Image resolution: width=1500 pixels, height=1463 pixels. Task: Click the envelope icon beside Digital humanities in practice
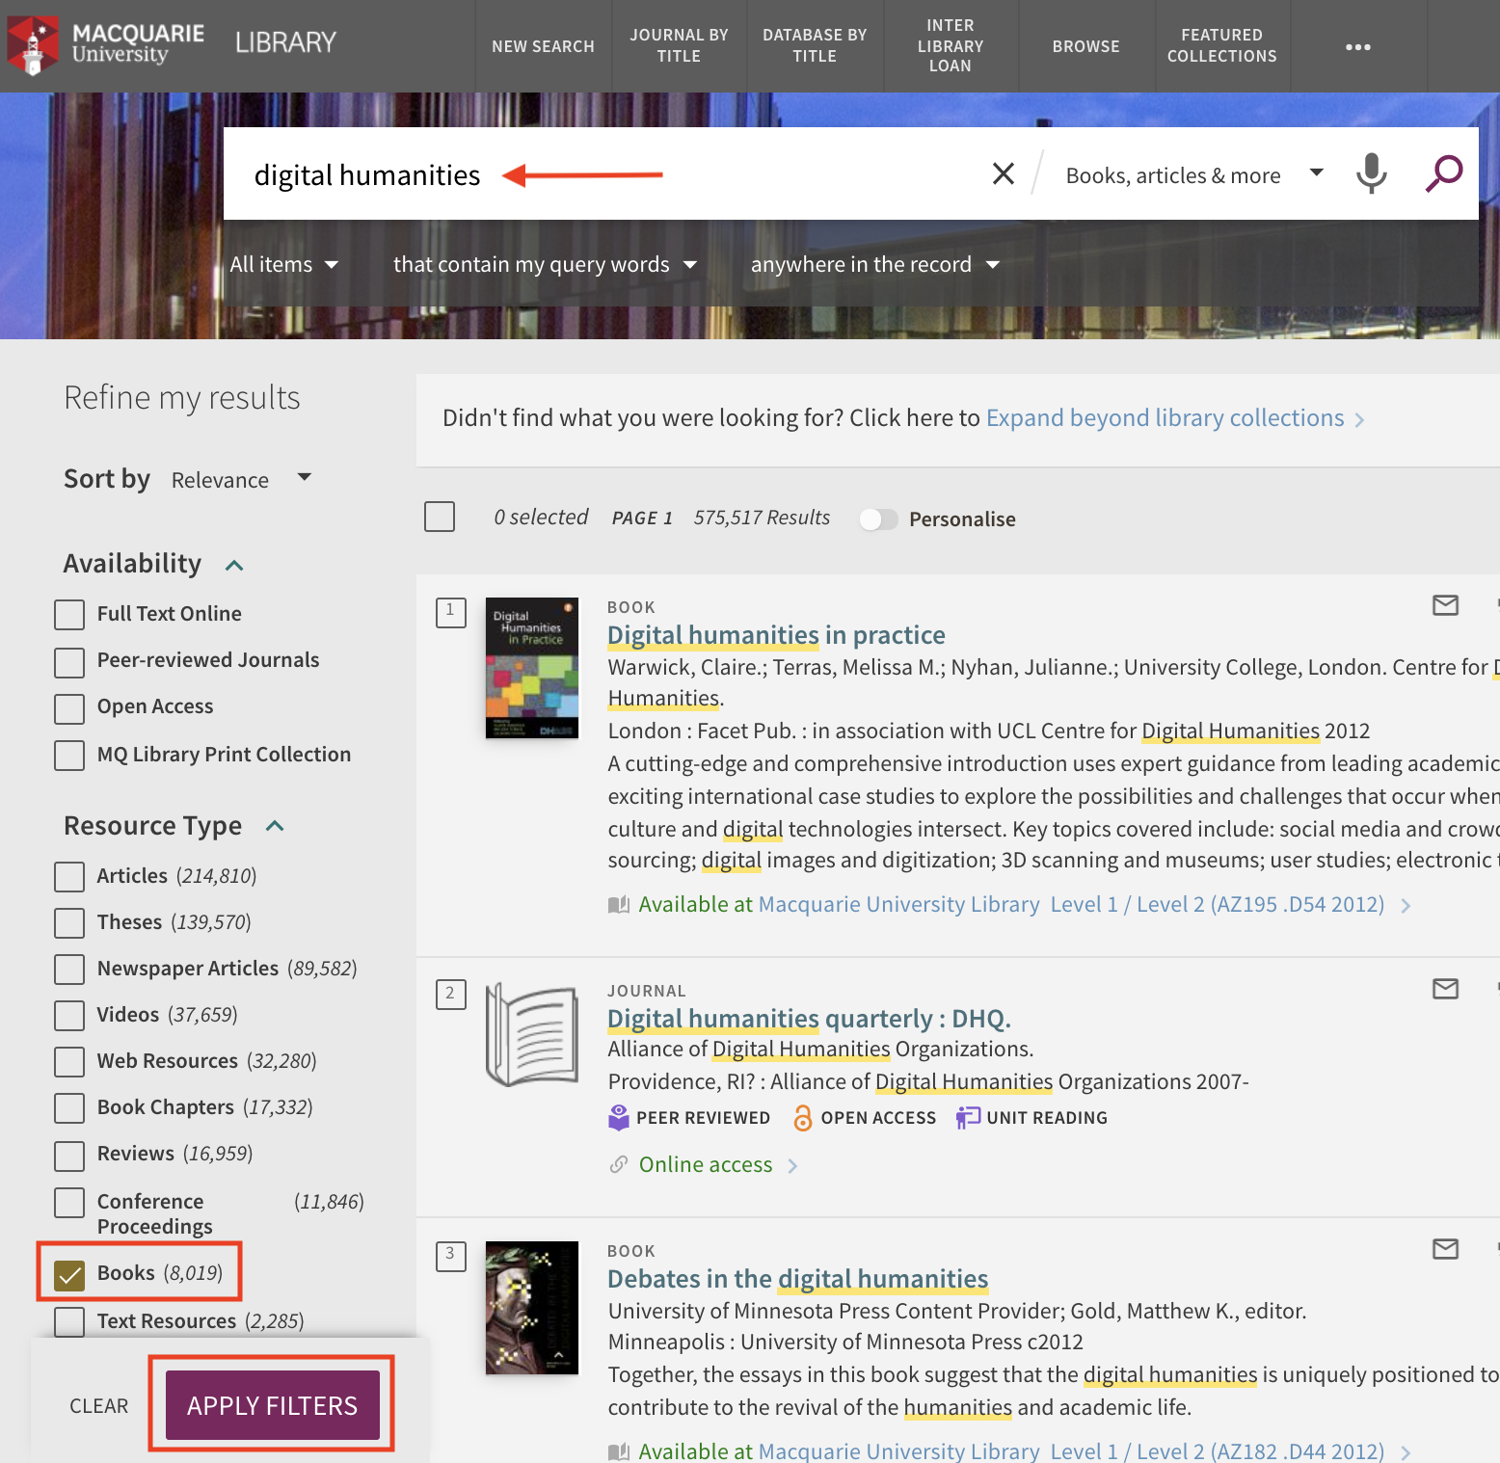(1444, 605)
